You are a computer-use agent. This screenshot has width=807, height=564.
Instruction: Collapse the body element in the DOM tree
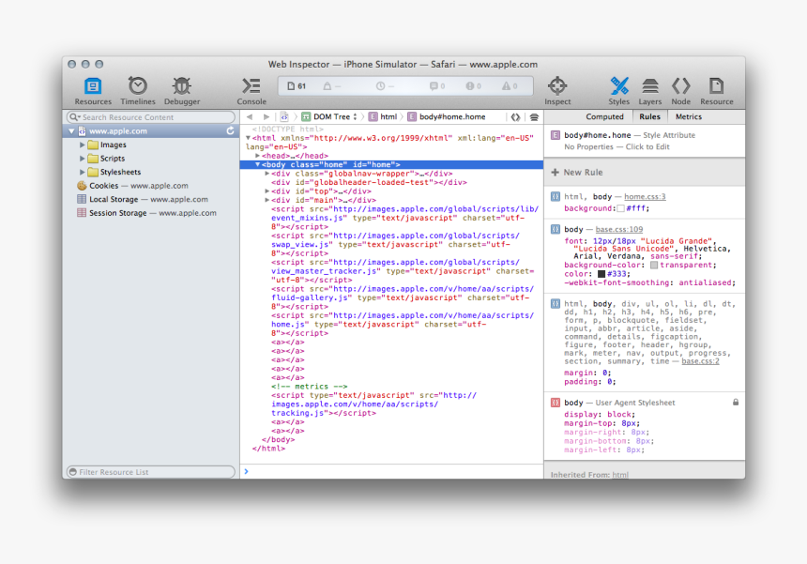tap(258, 163)
